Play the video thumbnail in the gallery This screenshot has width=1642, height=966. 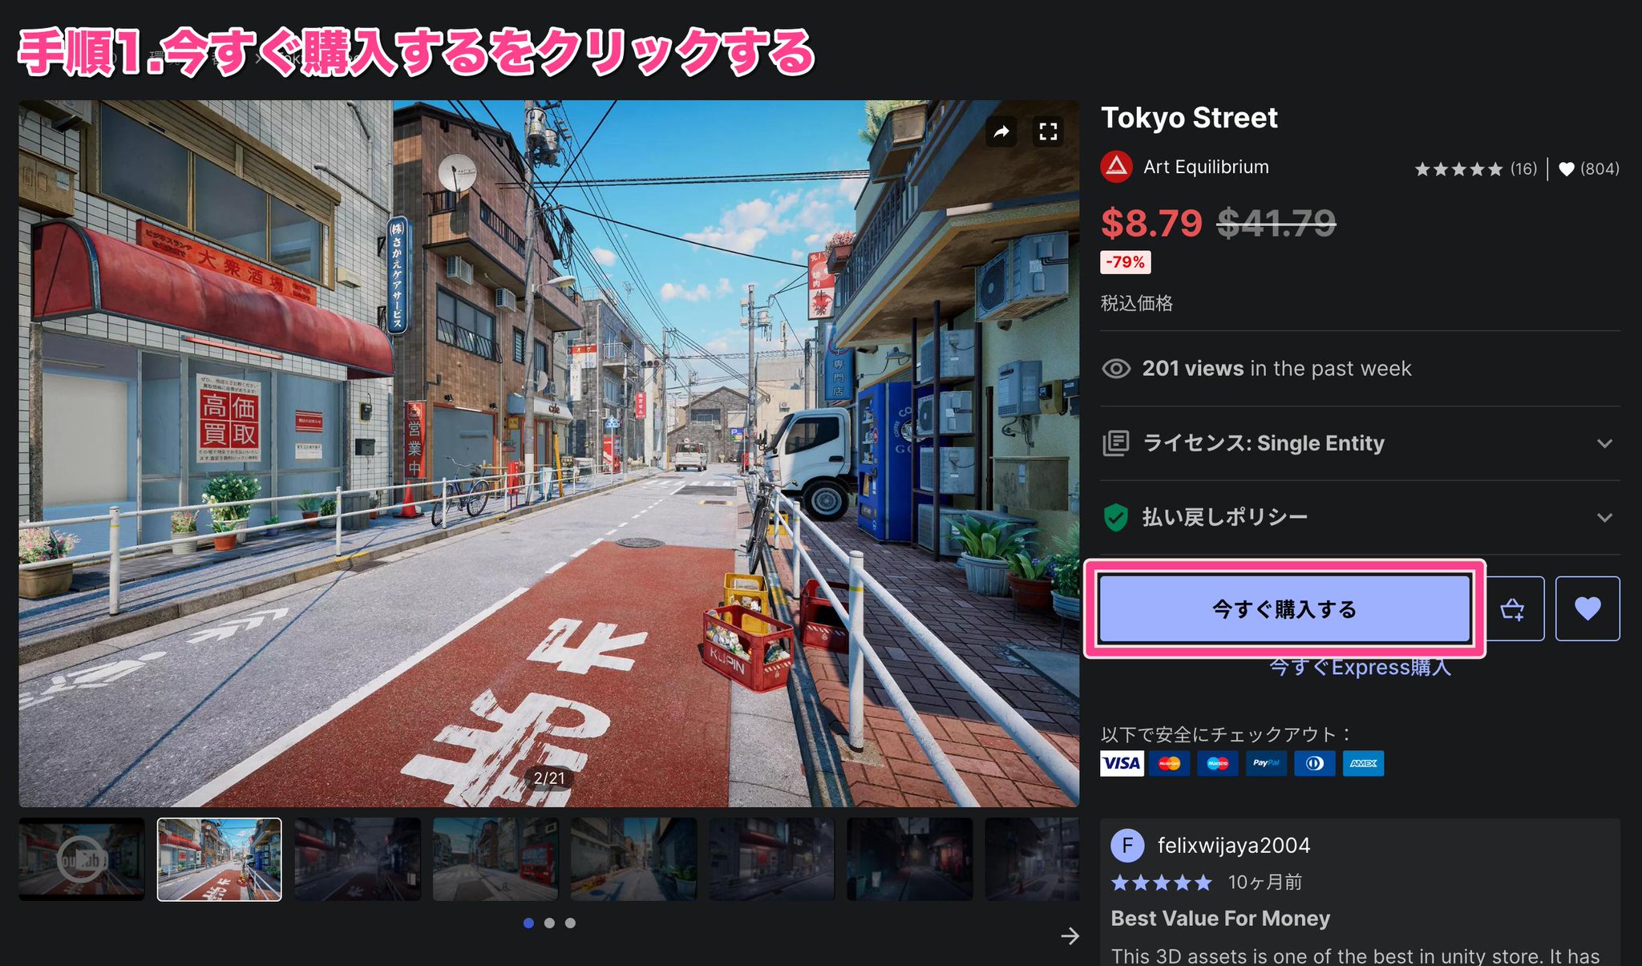[82, 859]
